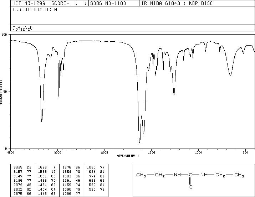Select the 1626 peak table entry

pos(47,167)
